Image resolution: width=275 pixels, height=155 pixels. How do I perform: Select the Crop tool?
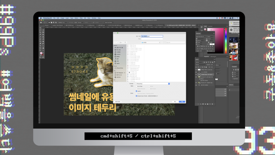point(40,32)
